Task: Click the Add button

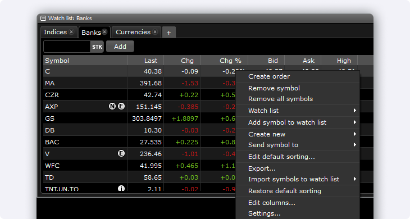Action: coord(120,47)
